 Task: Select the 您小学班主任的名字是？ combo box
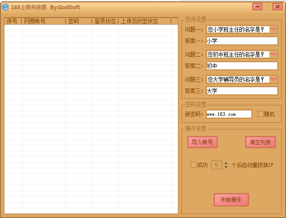tap(242, 29)
